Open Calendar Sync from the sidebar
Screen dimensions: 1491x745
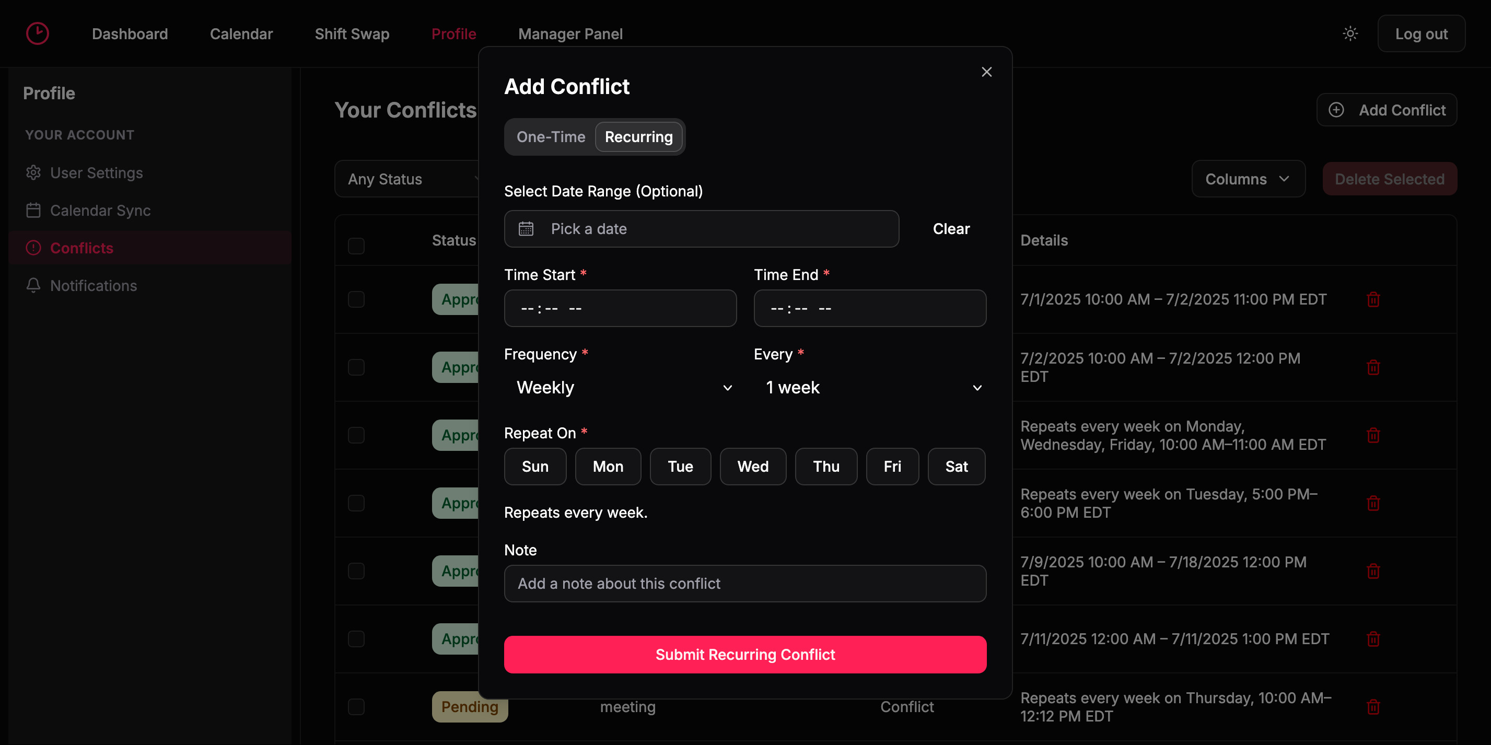101,211
